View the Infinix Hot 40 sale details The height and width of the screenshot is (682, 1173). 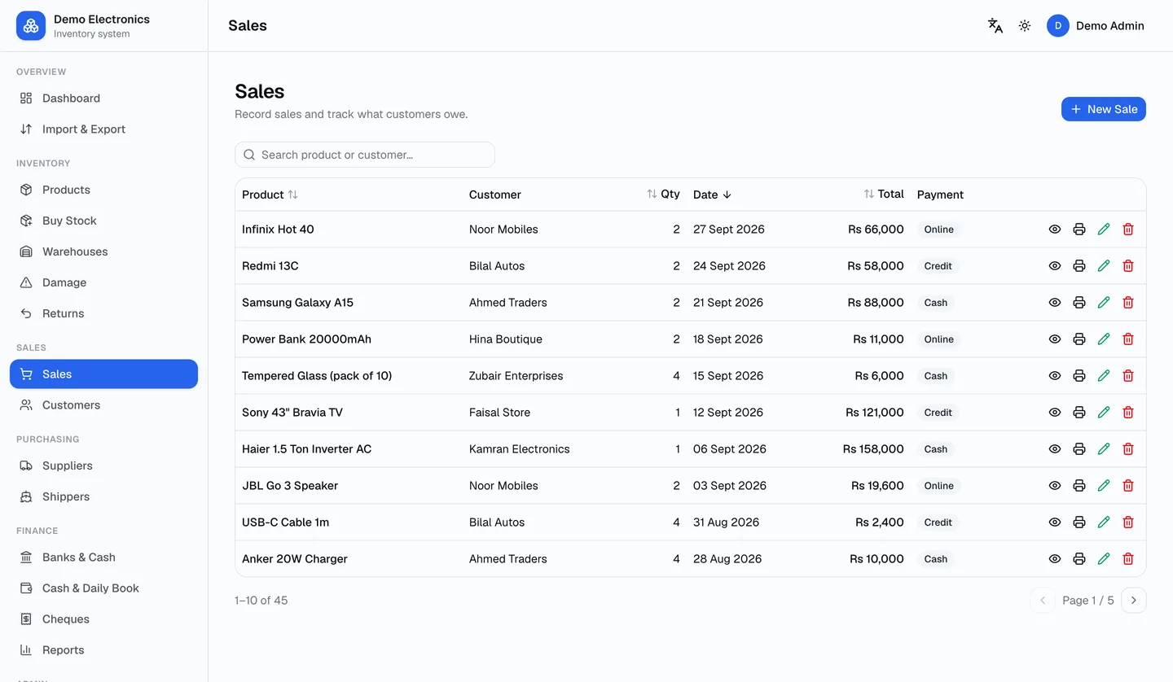point(1055,230)
